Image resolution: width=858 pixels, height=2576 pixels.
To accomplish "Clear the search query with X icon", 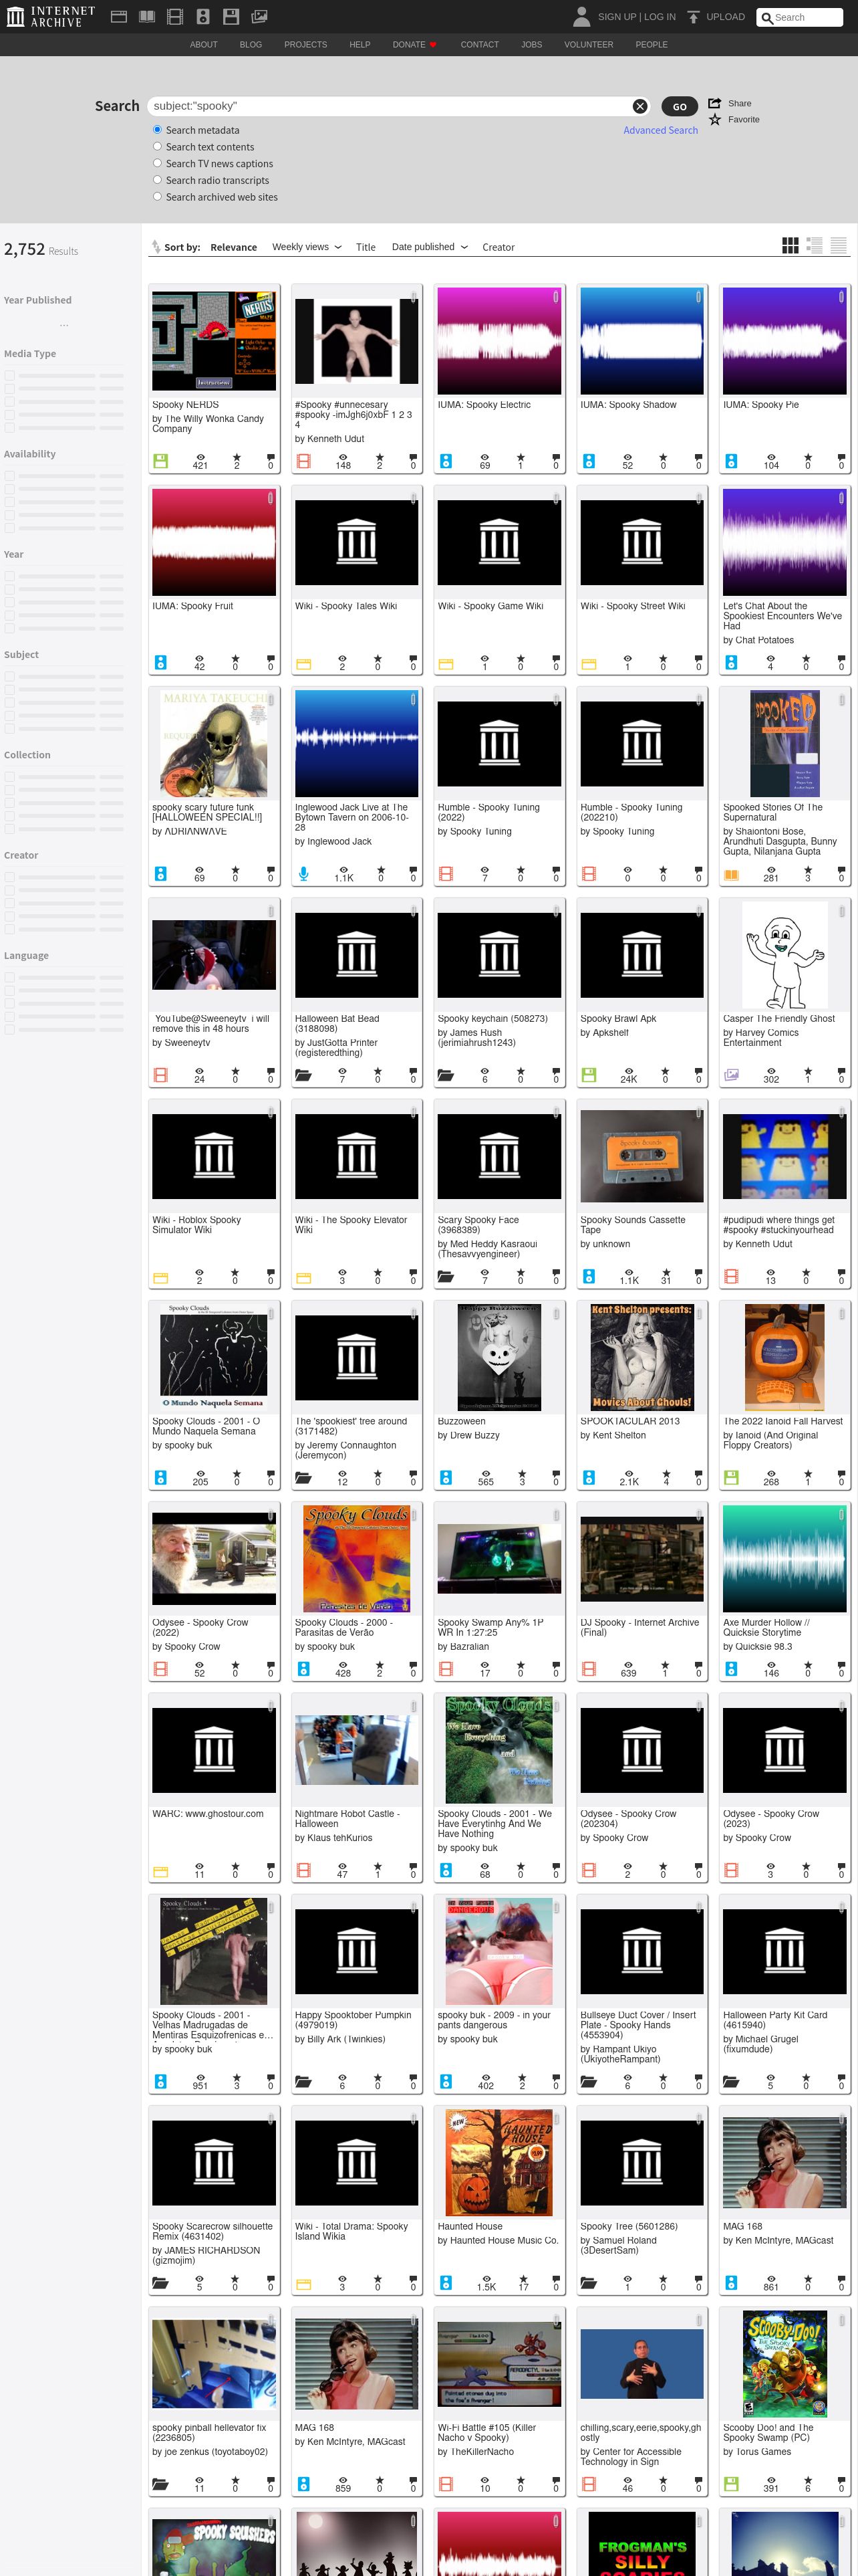I will pyautogui.click(x=640, y=106).
